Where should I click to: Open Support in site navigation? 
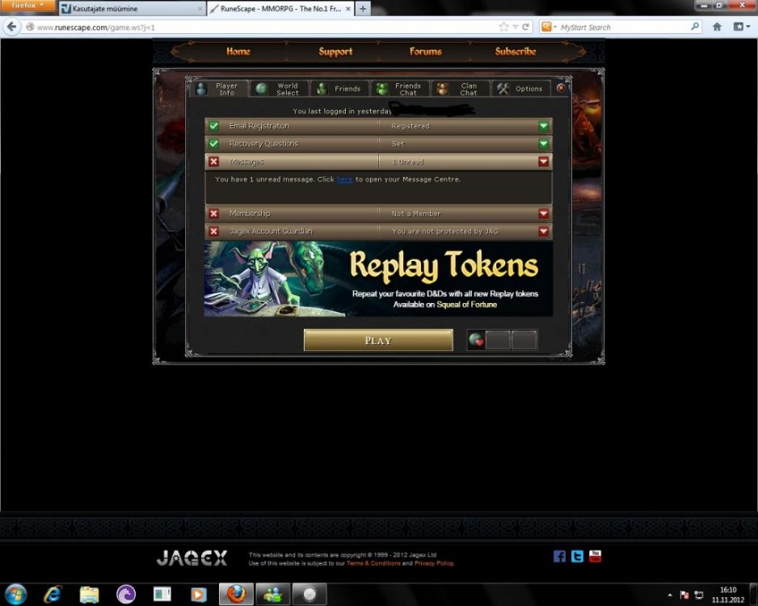[x=335, y=51]
